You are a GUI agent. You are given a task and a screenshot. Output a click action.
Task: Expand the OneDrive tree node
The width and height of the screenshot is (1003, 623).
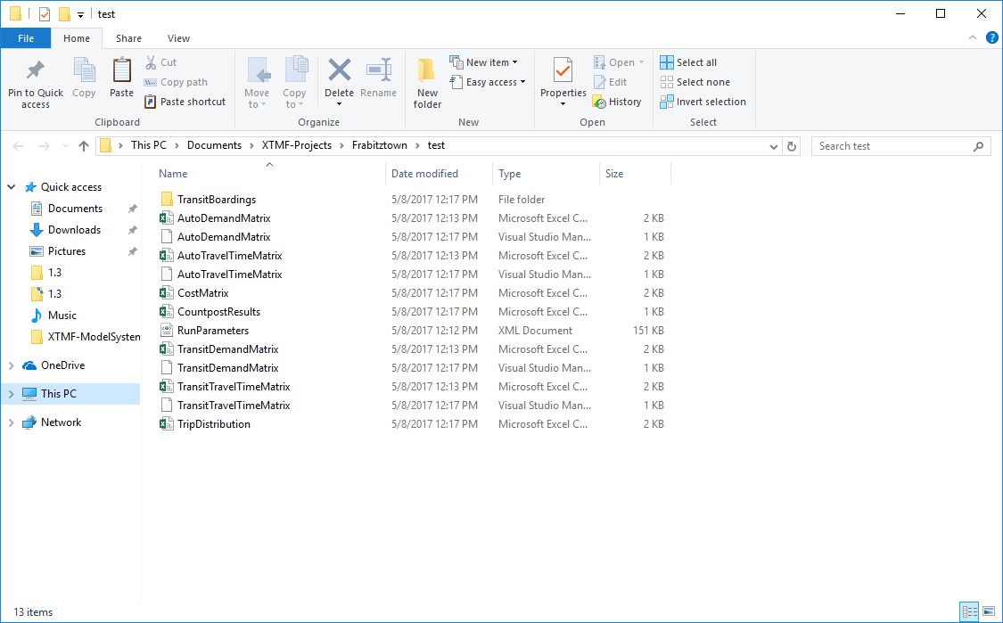(x=11, y=365)
